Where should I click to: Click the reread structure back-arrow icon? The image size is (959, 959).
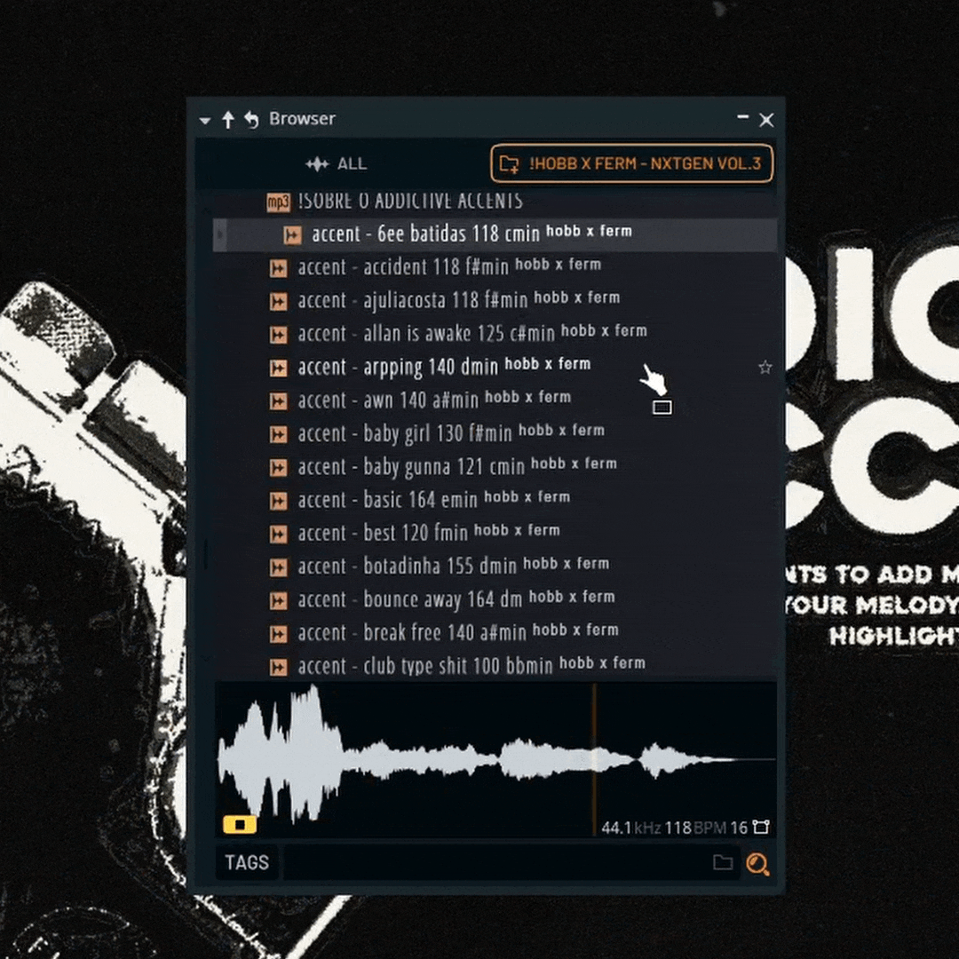pos(251,120)
